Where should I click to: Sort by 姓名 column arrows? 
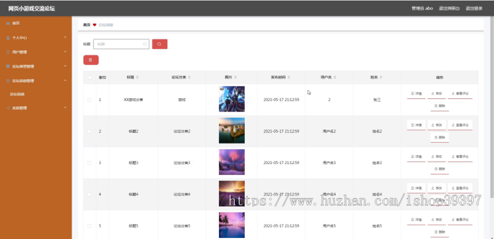(381, 77)
